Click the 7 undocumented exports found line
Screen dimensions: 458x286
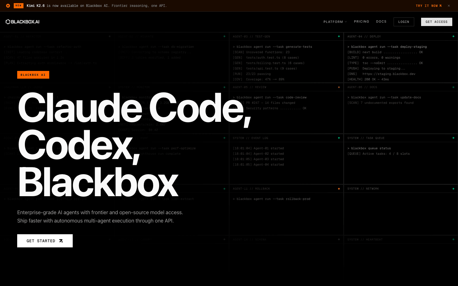380,103
